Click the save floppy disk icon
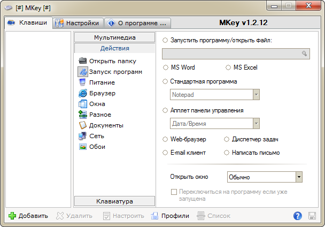 point(312,216)
